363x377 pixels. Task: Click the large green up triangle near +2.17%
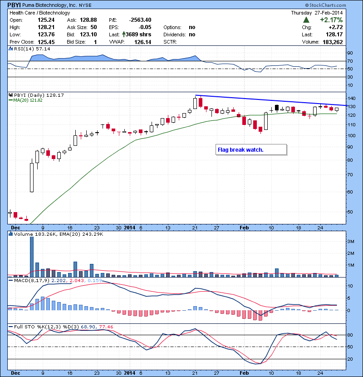pos(306,20)
